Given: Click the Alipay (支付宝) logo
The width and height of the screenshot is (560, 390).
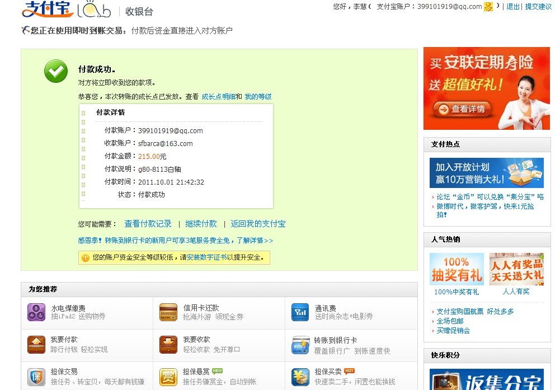Looking at the screenshot, I should tap(47, 9).
